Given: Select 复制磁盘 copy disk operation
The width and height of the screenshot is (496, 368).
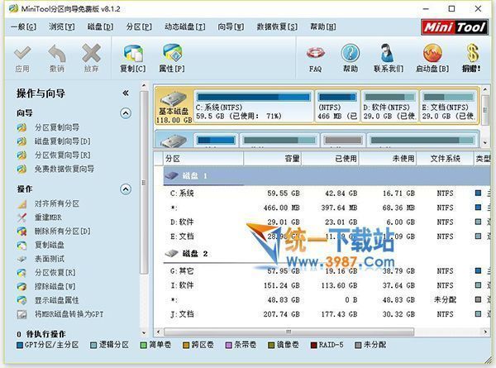Looking at the screenshot, I should point(50,245).
